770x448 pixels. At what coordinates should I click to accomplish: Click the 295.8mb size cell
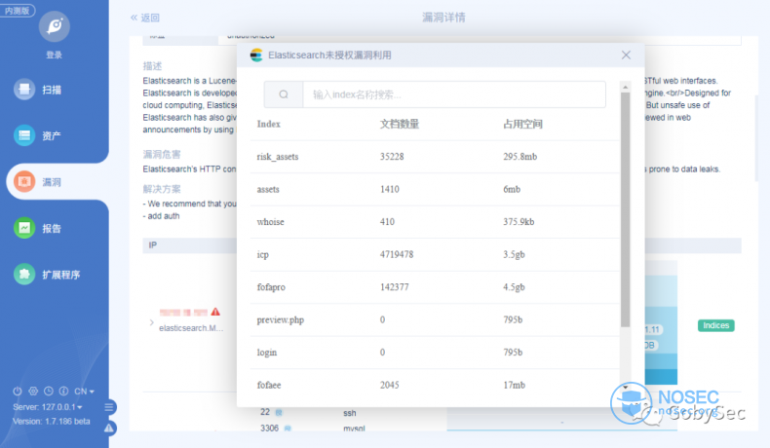520,157
